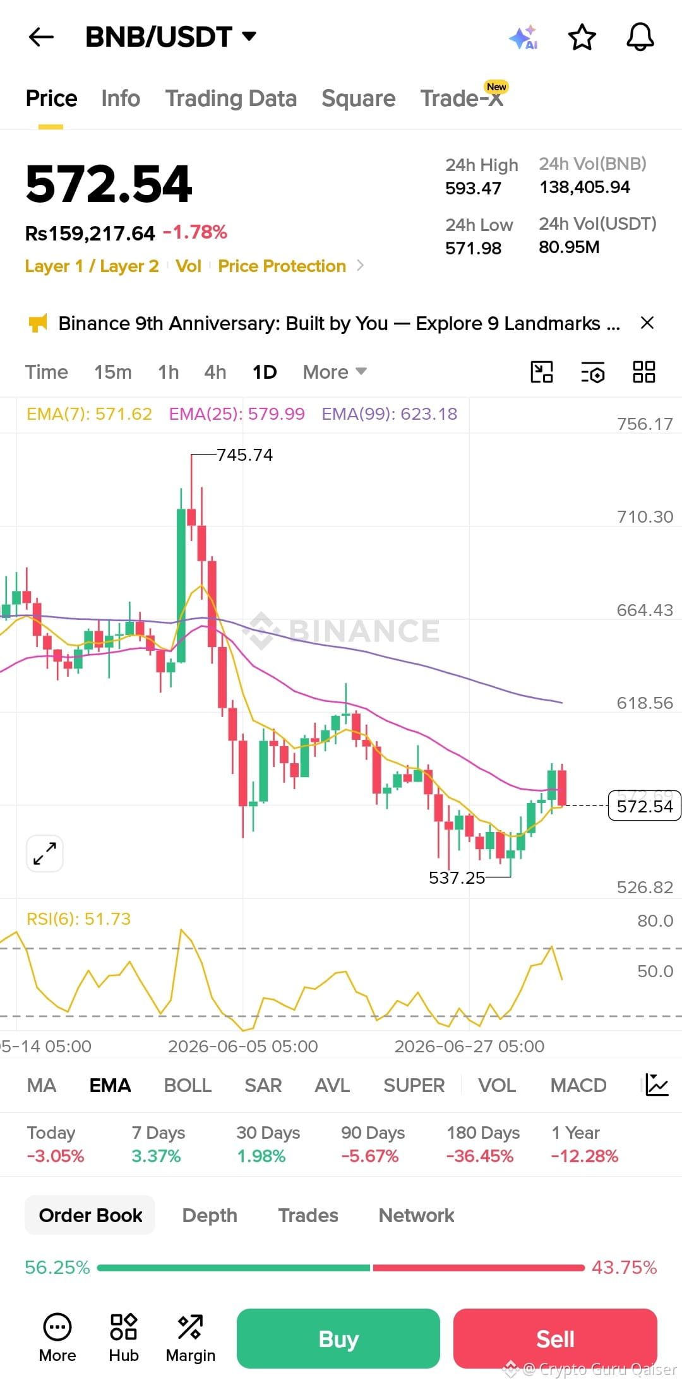682x1385 pixels.
Task: Tap the Today -3.05% performance
Action: tap(55, 1144)
